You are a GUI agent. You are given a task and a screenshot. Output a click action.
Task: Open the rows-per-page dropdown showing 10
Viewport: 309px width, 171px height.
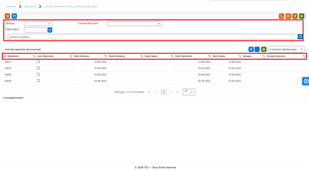coord(189,92)
